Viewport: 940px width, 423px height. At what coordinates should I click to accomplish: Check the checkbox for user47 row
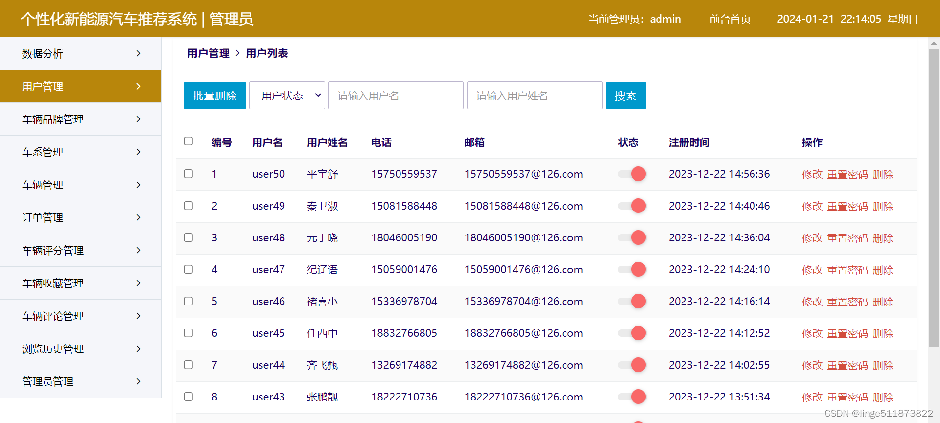(x=188, y=269)
